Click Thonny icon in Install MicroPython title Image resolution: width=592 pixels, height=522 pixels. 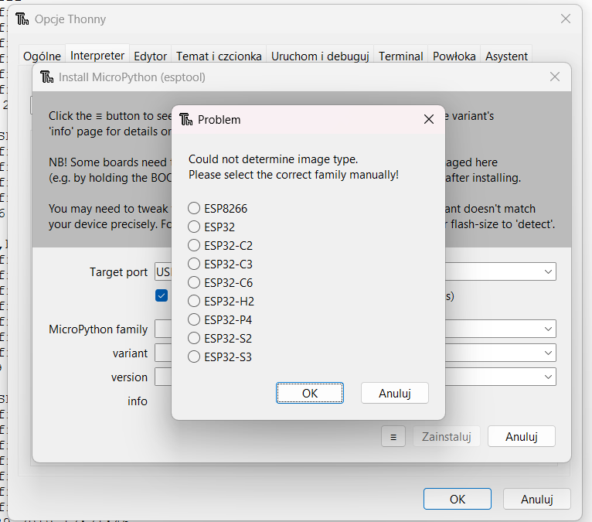(47, 77)
